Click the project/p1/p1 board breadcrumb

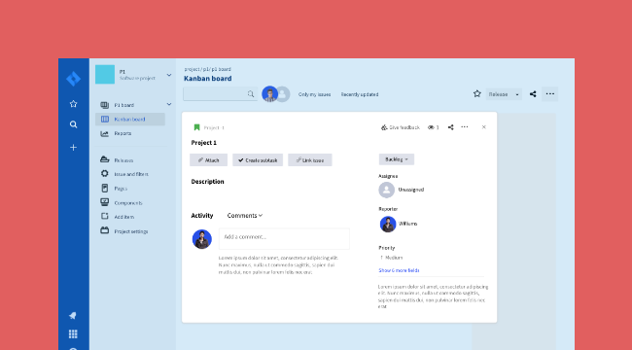coord(207,69)
